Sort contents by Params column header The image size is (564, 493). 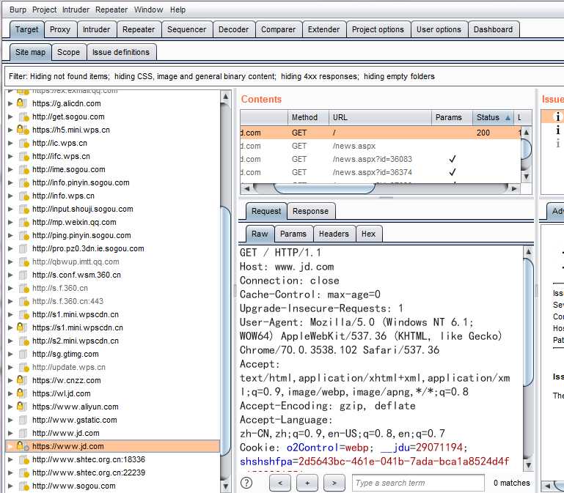point(452,117)
